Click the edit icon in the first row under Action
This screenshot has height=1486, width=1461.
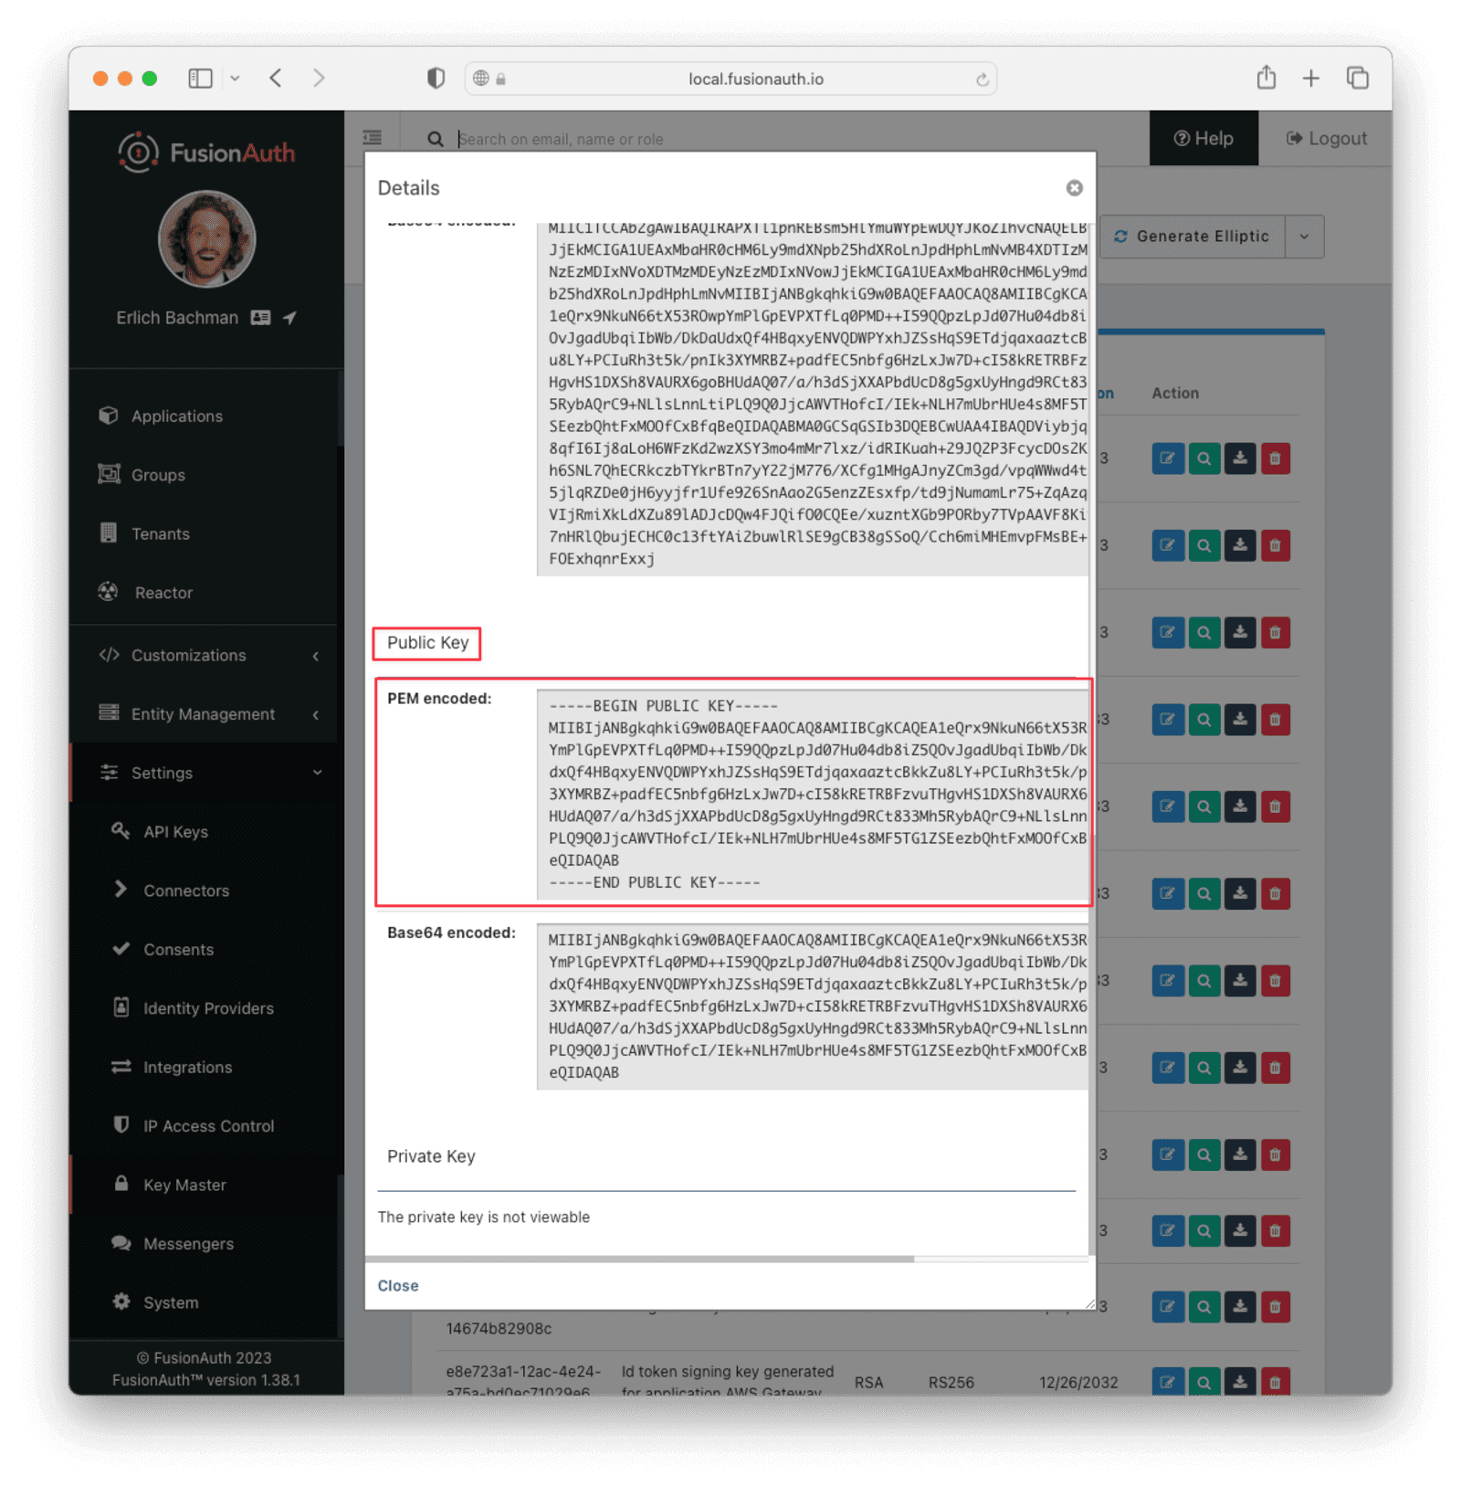click(x=1168, y=458)
